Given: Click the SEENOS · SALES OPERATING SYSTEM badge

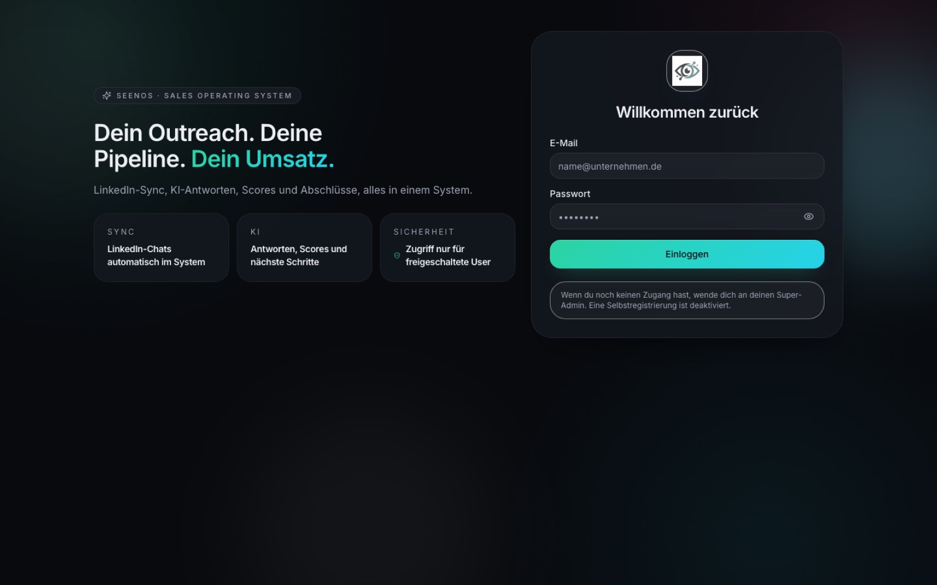Looking at the screenshot, I should point(197,95).
